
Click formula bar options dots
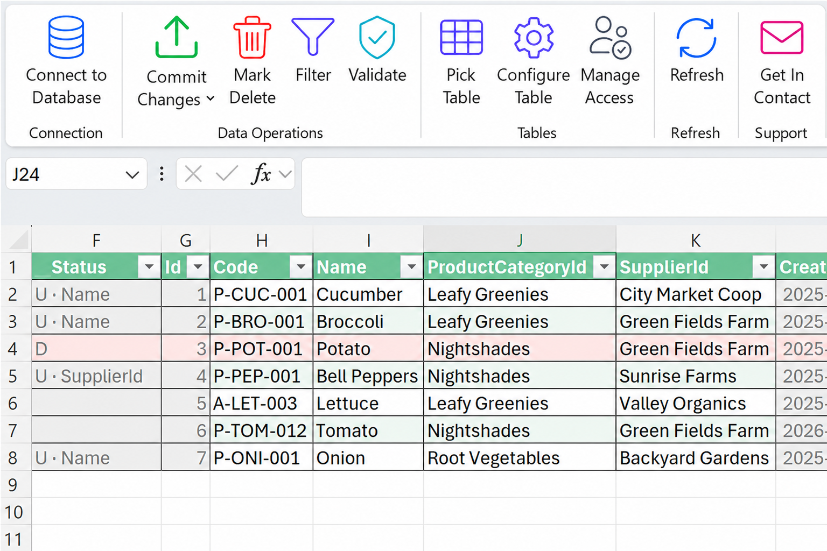coord(162,174)
